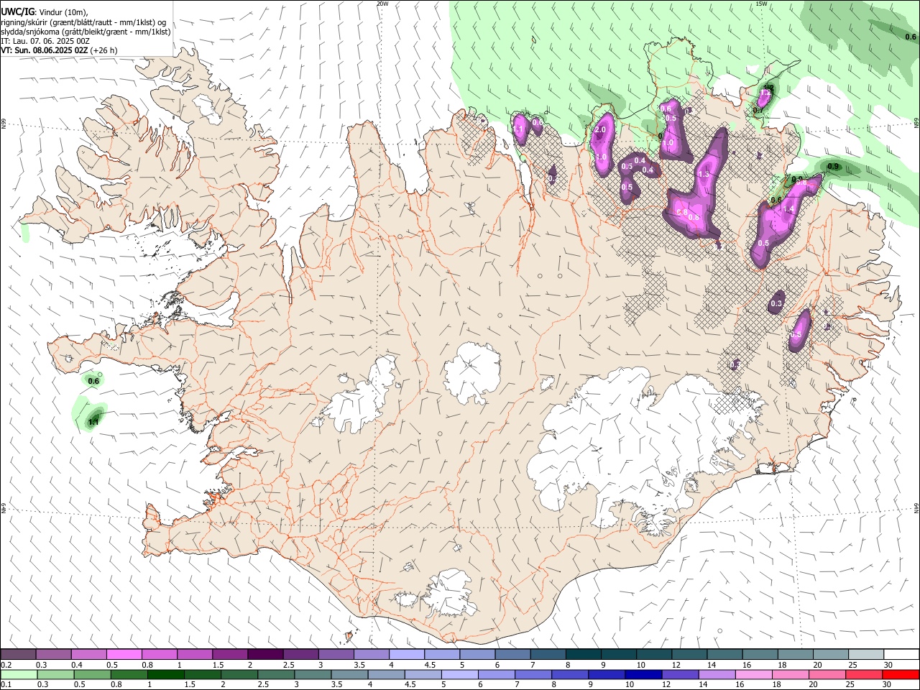
Task: Select top legend swatch between 25 and 30
Action: 867,654
